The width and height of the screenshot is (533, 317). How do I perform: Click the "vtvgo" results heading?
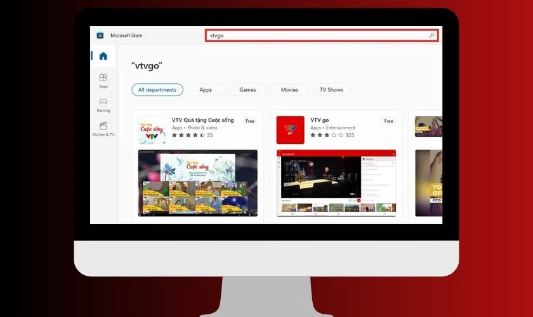click(x=147, y=66)
